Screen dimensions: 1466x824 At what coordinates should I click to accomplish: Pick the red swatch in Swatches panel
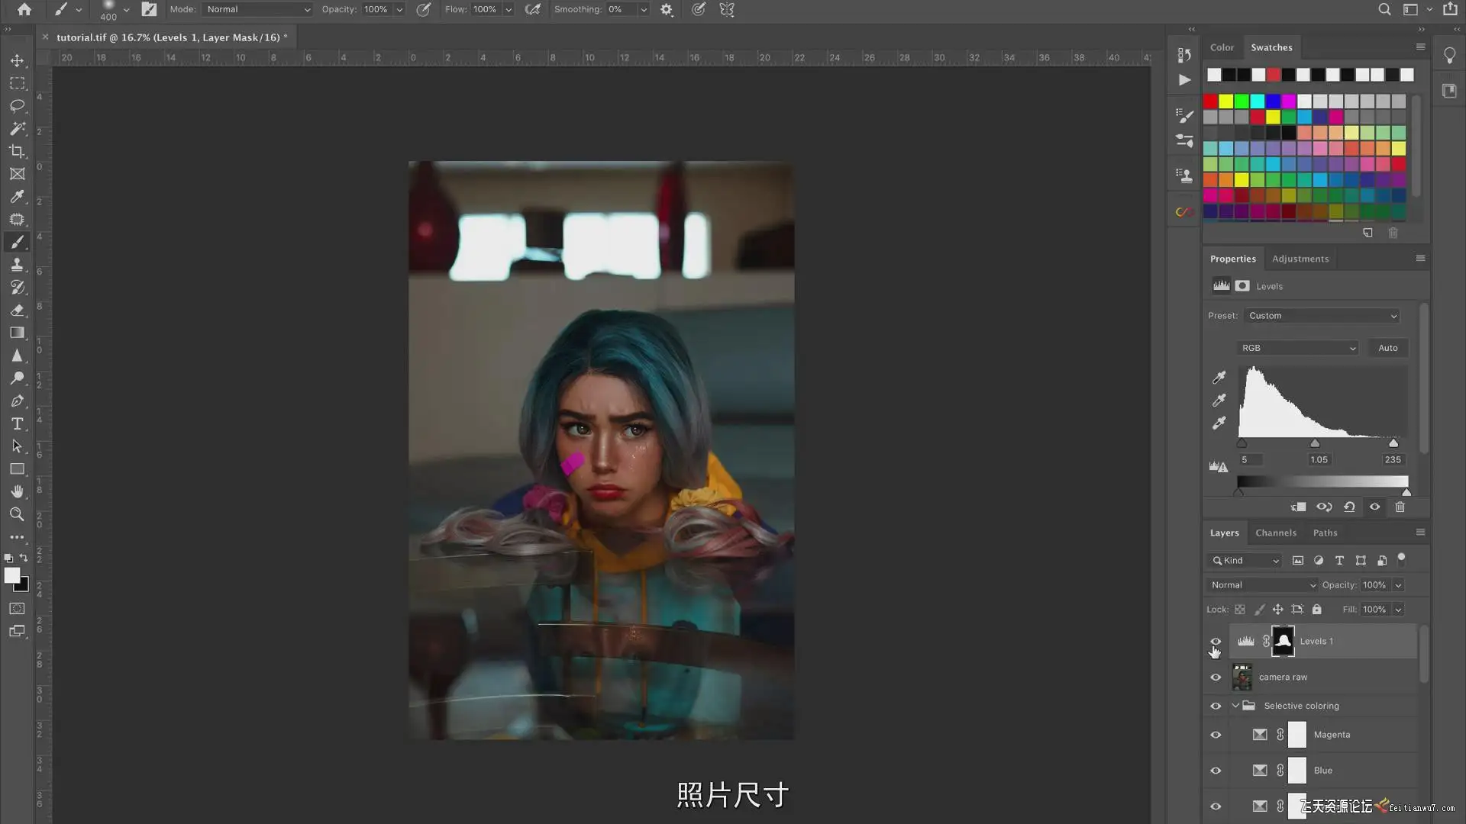(1210, 101)
